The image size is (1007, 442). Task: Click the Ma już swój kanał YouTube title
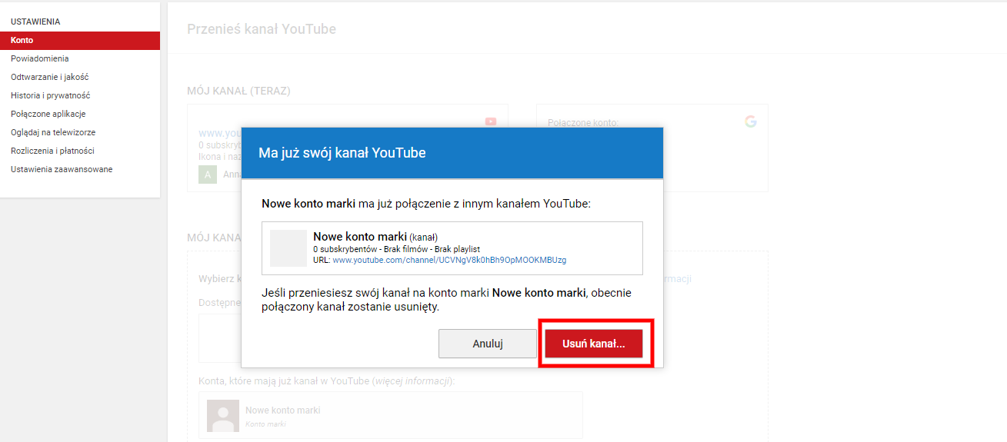(342, 153)
